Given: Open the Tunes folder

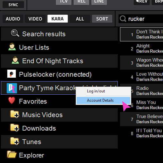Looking at the screenshot, I should coord(59,142).
